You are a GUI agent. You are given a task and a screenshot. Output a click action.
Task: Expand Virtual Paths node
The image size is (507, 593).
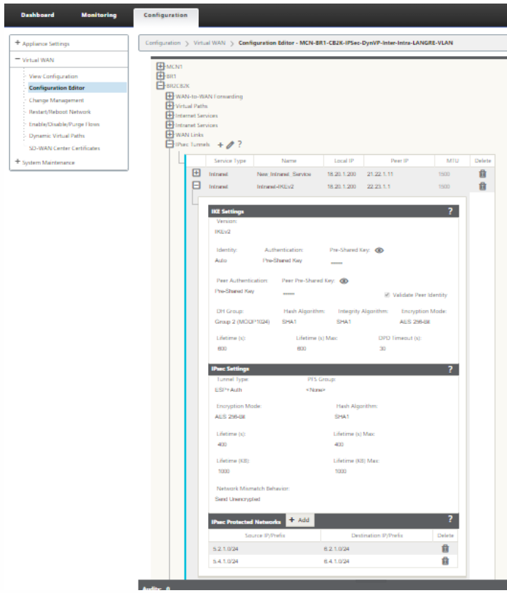[x=170, y=106]
